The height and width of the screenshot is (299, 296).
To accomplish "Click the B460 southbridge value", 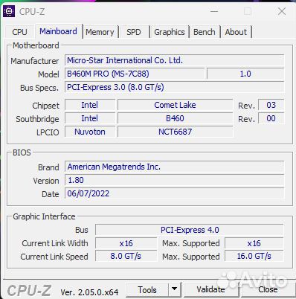I will 175,118.
